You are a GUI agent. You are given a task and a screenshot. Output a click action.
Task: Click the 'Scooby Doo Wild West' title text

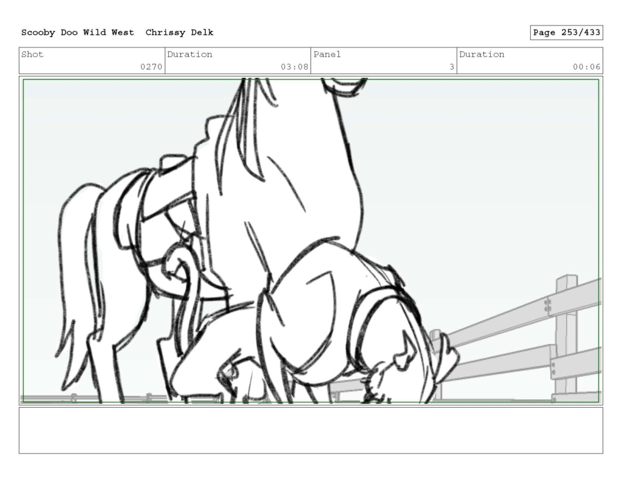77,33
